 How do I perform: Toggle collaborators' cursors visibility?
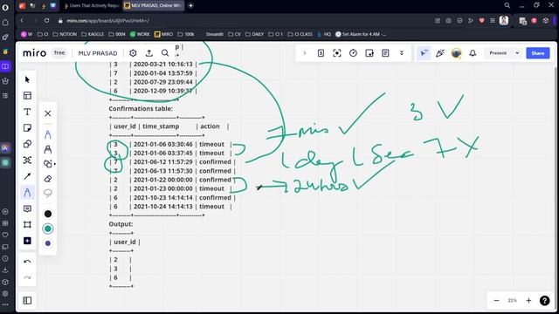coord(424,53)
